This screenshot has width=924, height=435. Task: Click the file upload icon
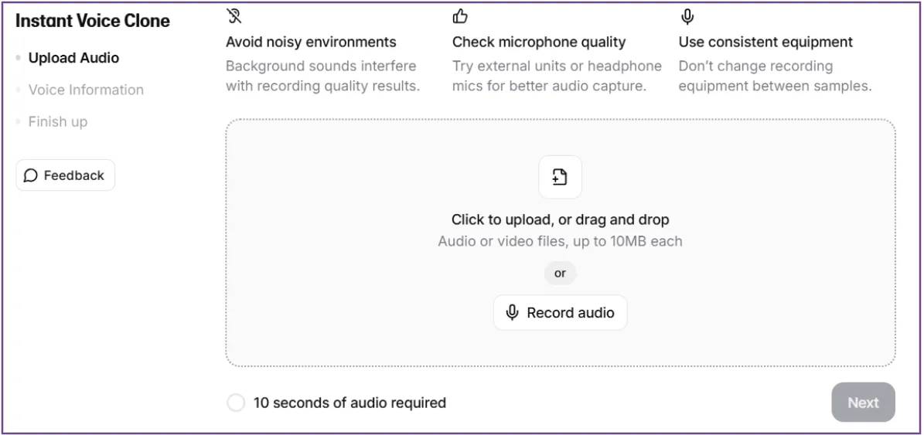point(560,177)
